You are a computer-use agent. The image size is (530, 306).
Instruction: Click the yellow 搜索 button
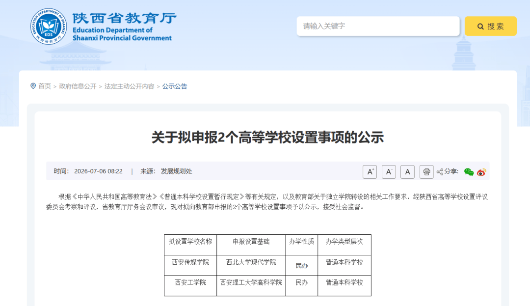tap(490, 26)
